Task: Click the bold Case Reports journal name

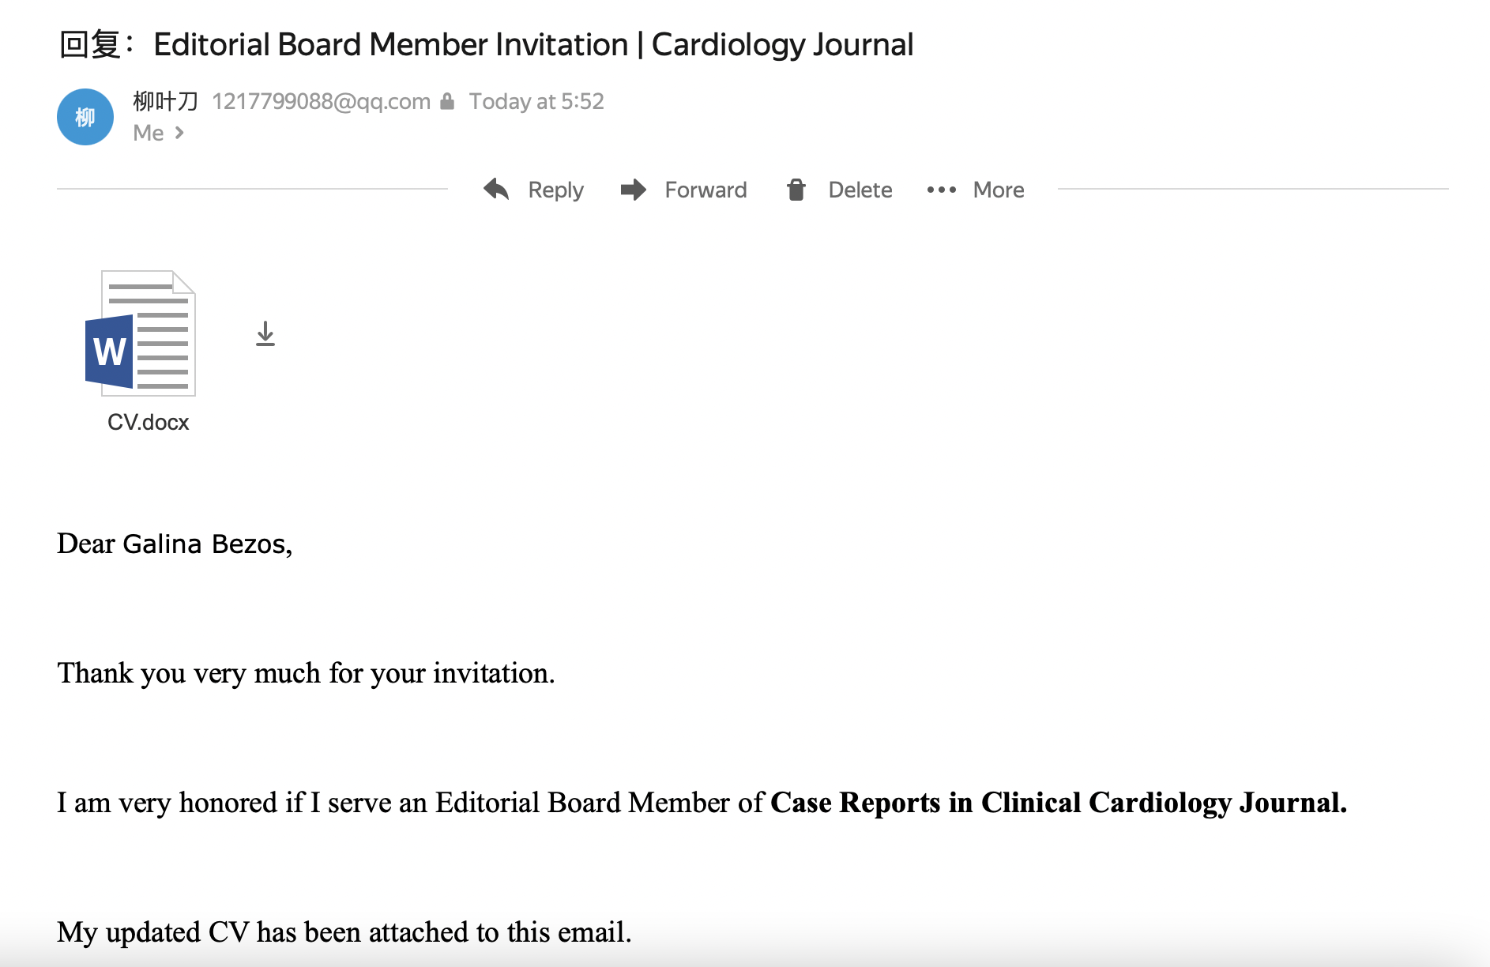Action: 1058,803
